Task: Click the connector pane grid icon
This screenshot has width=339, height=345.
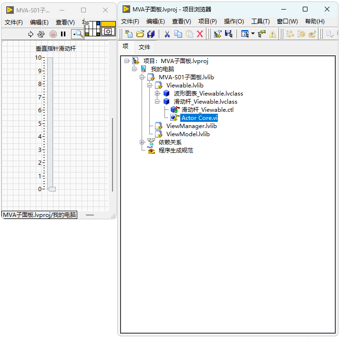Action: pos(92,29)
